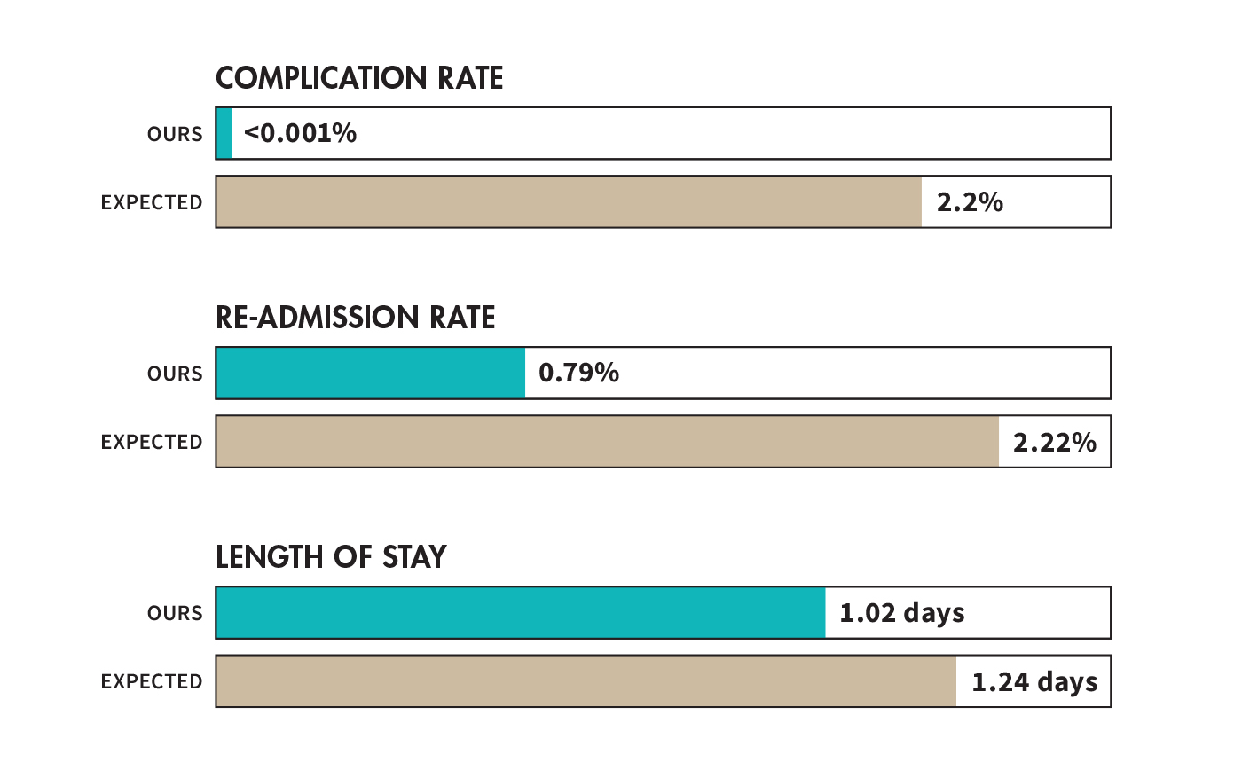Screen dimensions: 1242x763
Task: Click the 2.2% expected value label
Action: [x=971, y=202]
